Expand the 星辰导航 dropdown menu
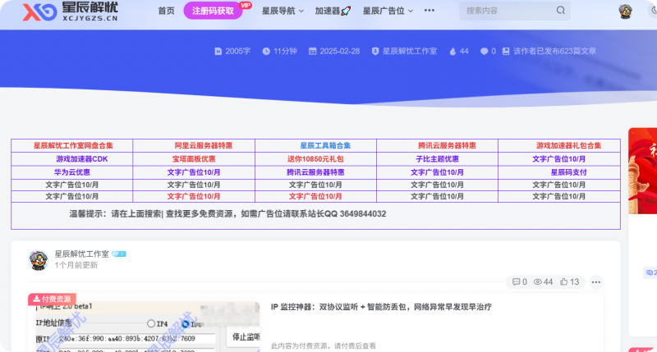The height and width of the screenshot is (352, 657). coord(283,11)
